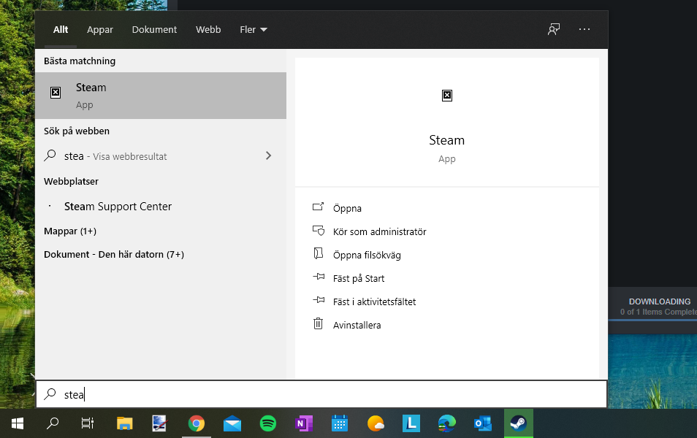697x438 pixels.
Task: Choose Öppna filsökväg
Action: (x=367, y=255)
